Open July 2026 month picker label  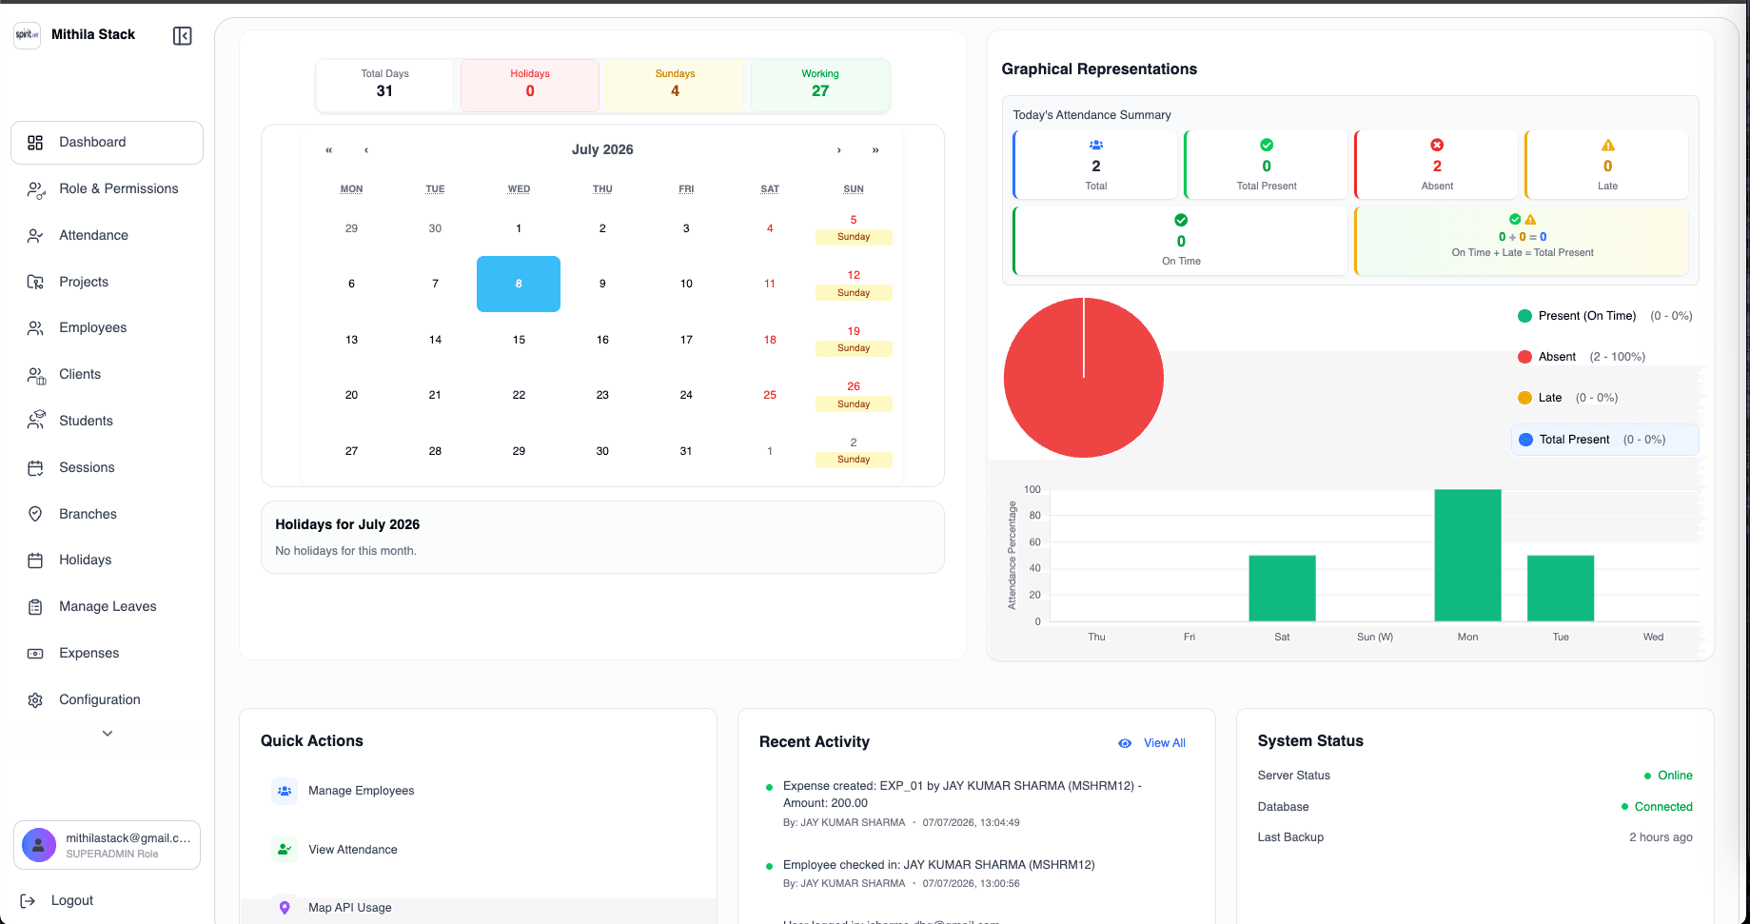coord(602,149)
